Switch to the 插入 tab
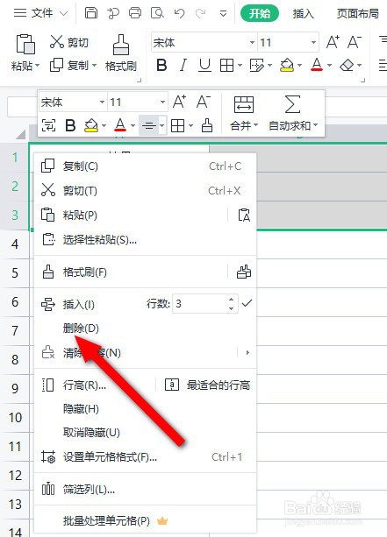 pyautogui.click(x=304, y=14)
